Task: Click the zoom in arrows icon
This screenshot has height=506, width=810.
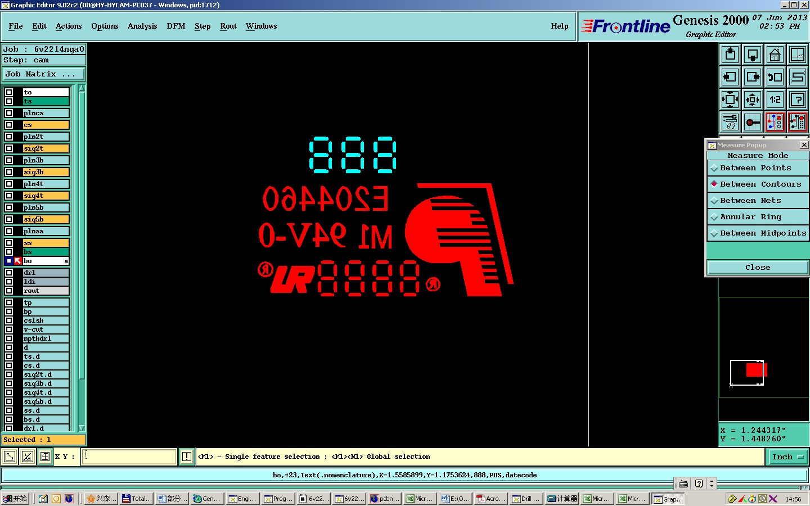Action: [x=730, y=100]
